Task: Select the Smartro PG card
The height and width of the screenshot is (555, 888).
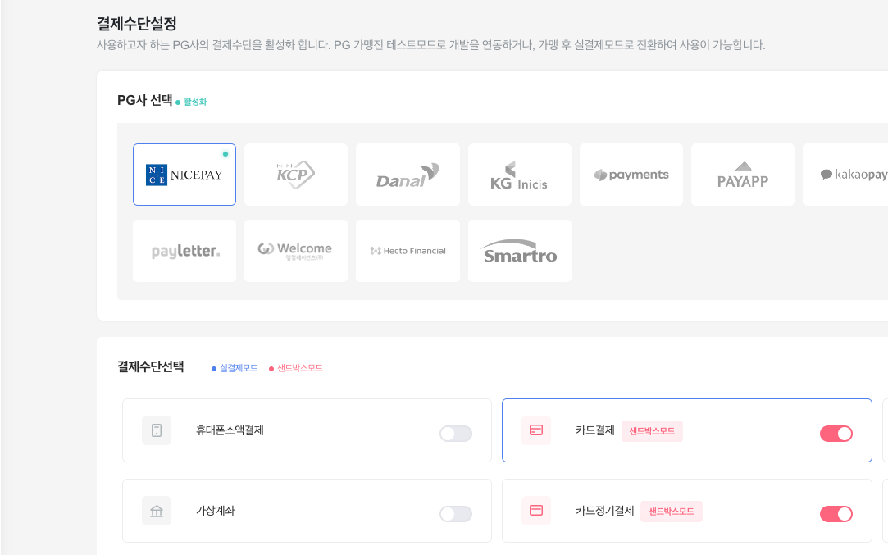Action: point(519,251)
